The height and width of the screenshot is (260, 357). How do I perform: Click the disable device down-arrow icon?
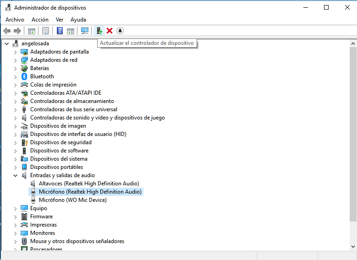point(120,31)
